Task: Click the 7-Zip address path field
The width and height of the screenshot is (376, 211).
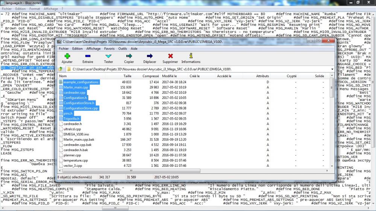Action: click(x=198, y=69)
